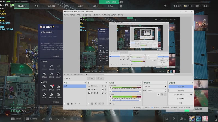Increase transition duration with up arrow

pyautogui.click(x=165, y=90)
